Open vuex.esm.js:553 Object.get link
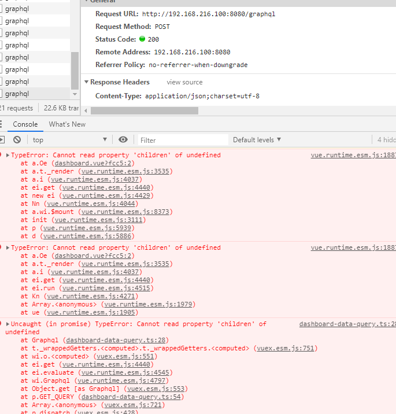 [156, 389]
